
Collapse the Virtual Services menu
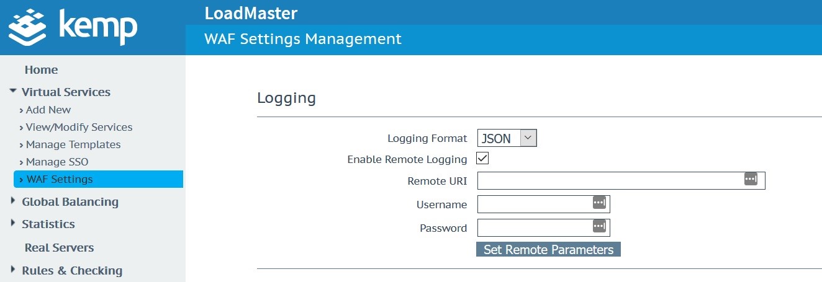[13, 92]
